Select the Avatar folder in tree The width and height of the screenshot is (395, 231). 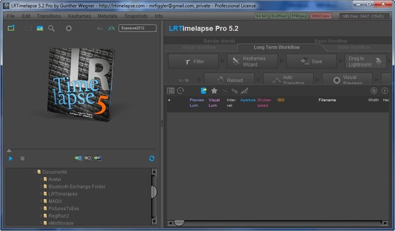tap(55, 179)
